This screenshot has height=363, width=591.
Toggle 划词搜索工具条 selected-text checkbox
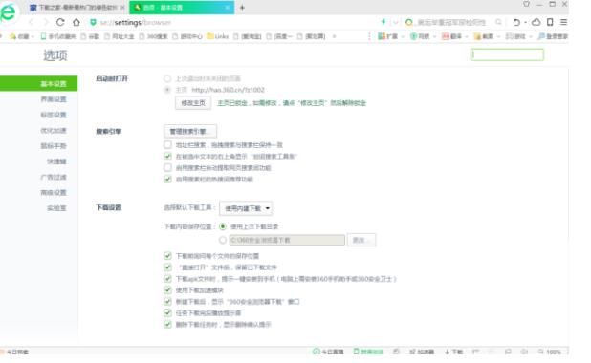(x=167, y=156)
